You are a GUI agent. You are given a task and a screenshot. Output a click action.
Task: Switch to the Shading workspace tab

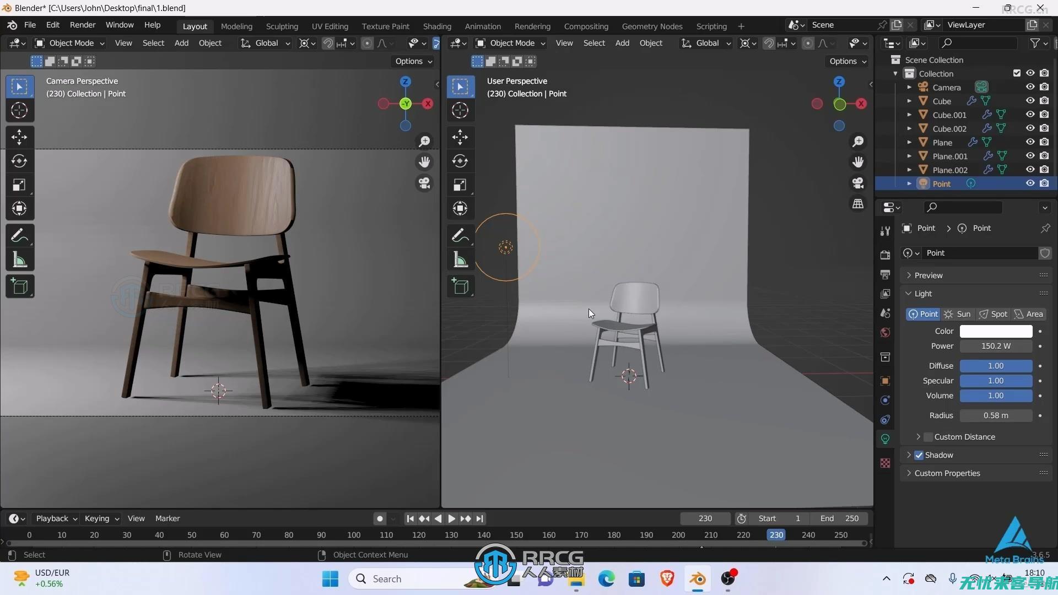[x=437, y=26]
